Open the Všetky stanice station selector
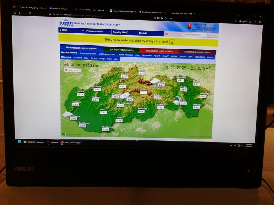The image size is (274, 205). [73, 70]
